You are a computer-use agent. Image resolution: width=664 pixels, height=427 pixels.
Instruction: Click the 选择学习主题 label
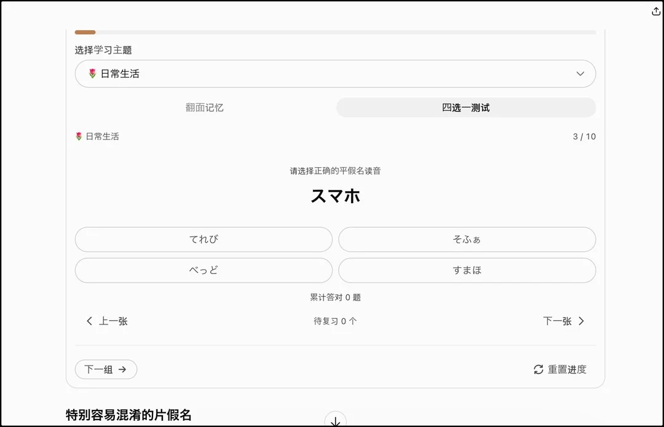[103, 50]
